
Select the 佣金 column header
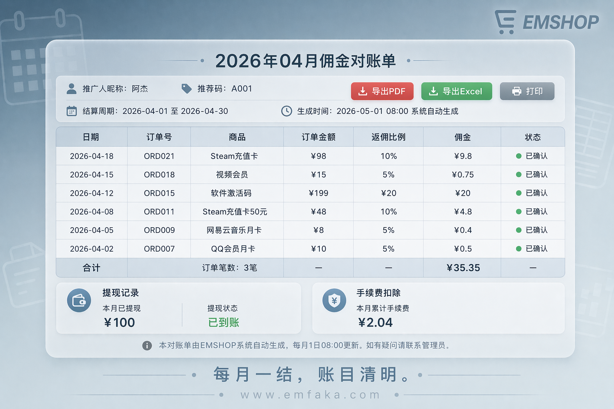point(462,137)
